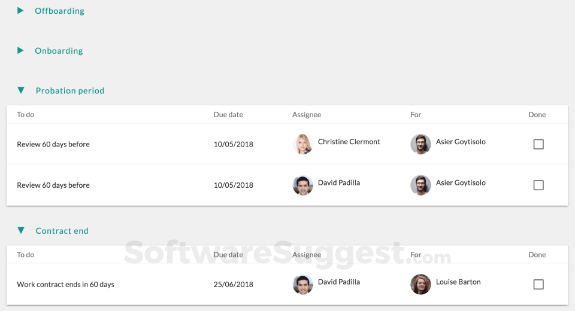Click Due date column header in Probation table
This screenshot has height=311, width=575.
pos(228,115)
